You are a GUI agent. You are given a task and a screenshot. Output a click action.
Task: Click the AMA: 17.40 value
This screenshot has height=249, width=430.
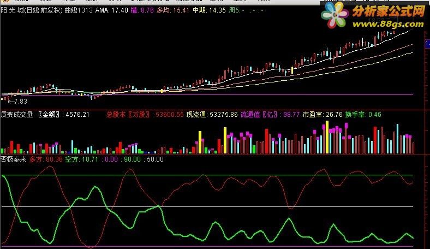click(x=112, y=10)
